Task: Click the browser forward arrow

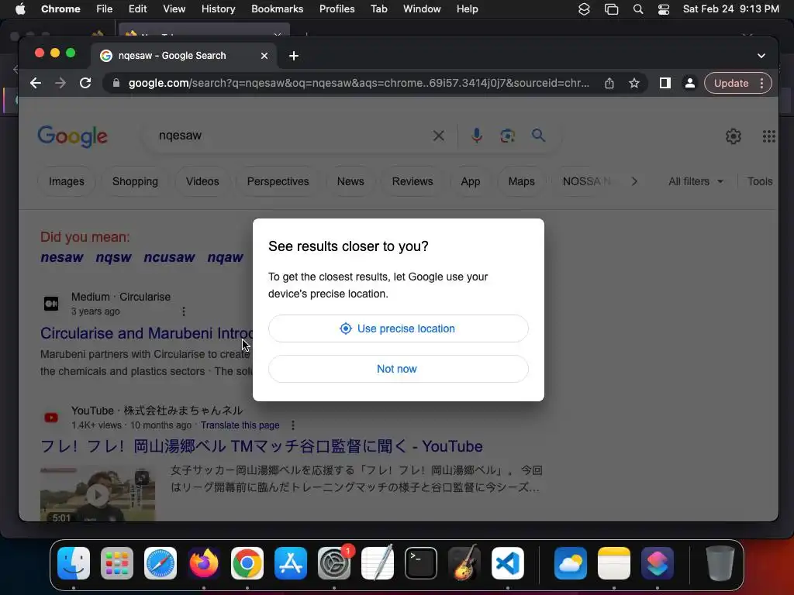Action: click(x=60, y=83)
